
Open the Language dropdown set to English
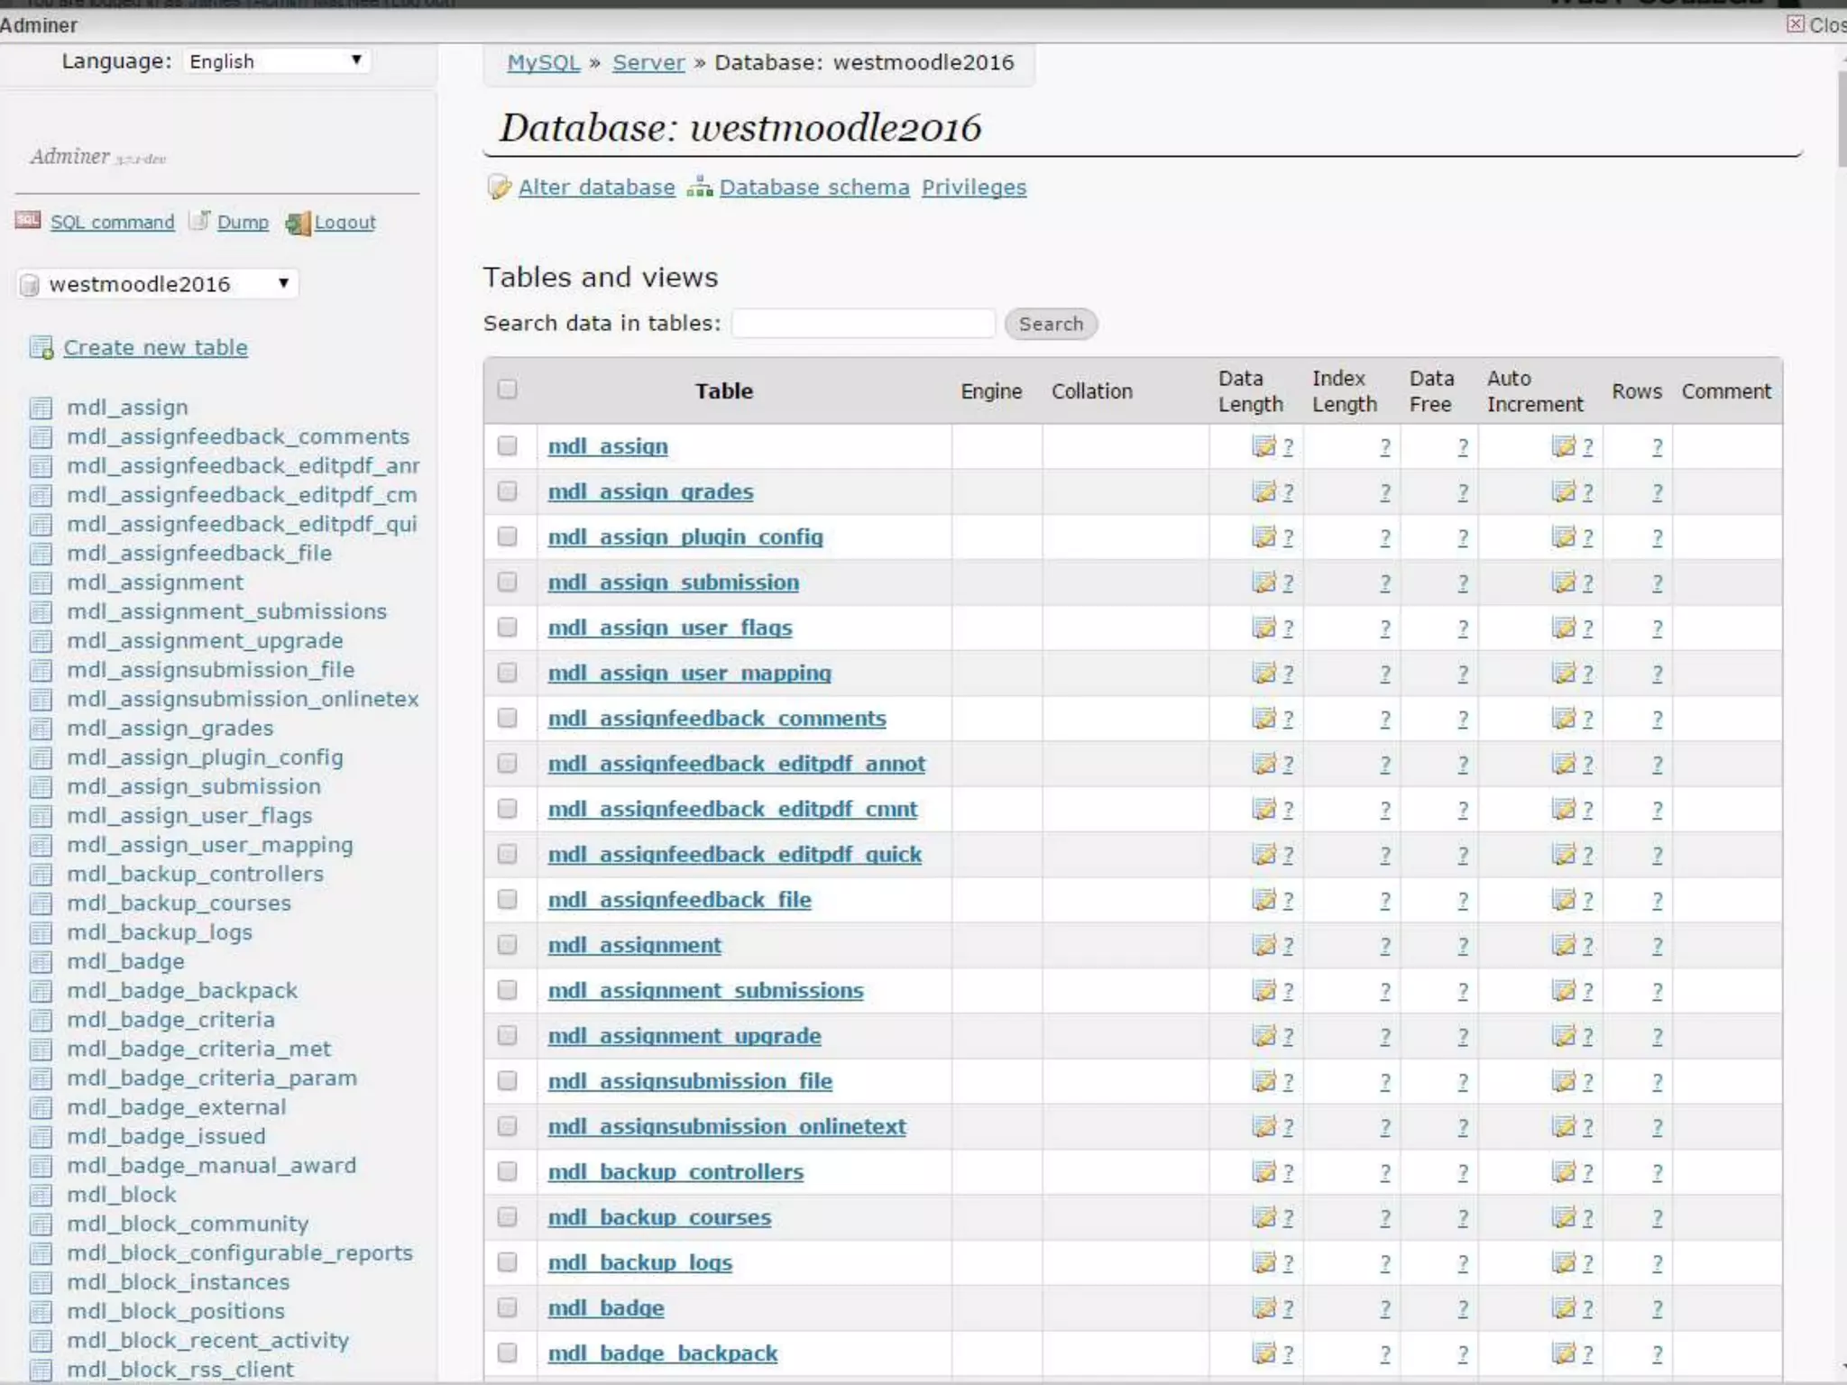pyautogui.click(x=276, y=61)
